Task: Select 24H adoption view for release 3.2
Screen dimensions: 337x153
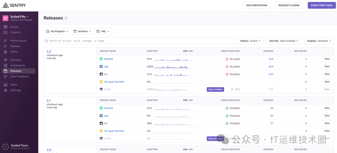Action: point(185,51)
